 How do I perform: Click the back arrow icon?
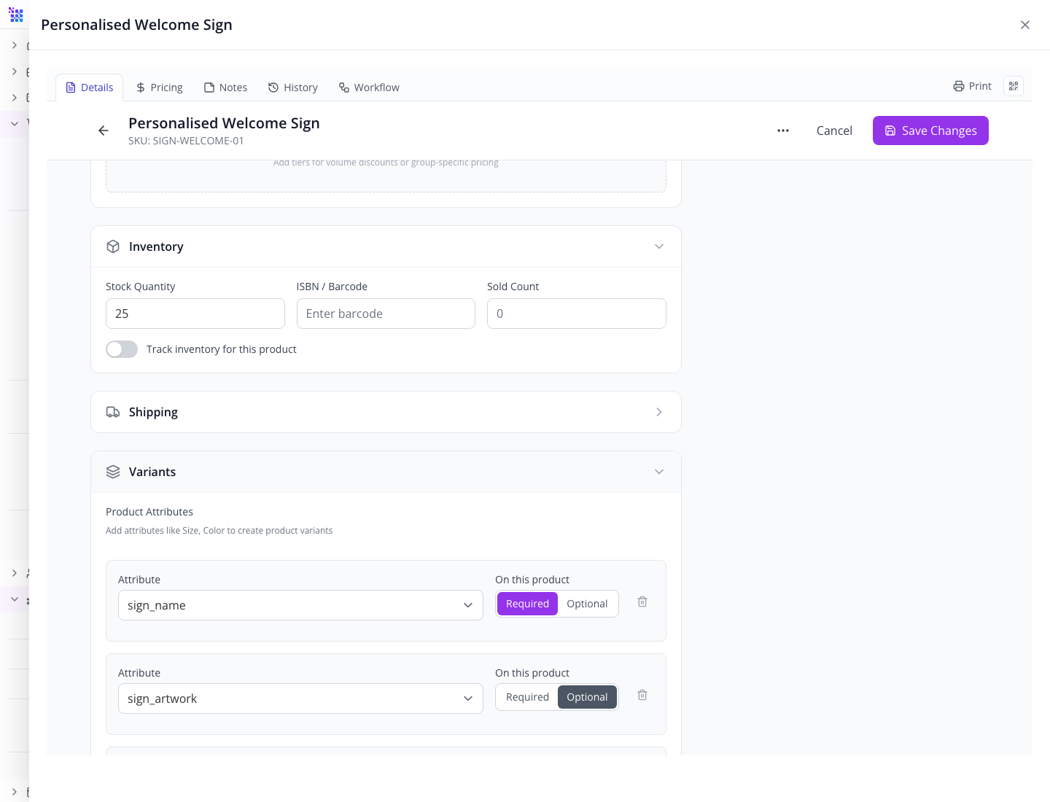click(x=104, y=131)
